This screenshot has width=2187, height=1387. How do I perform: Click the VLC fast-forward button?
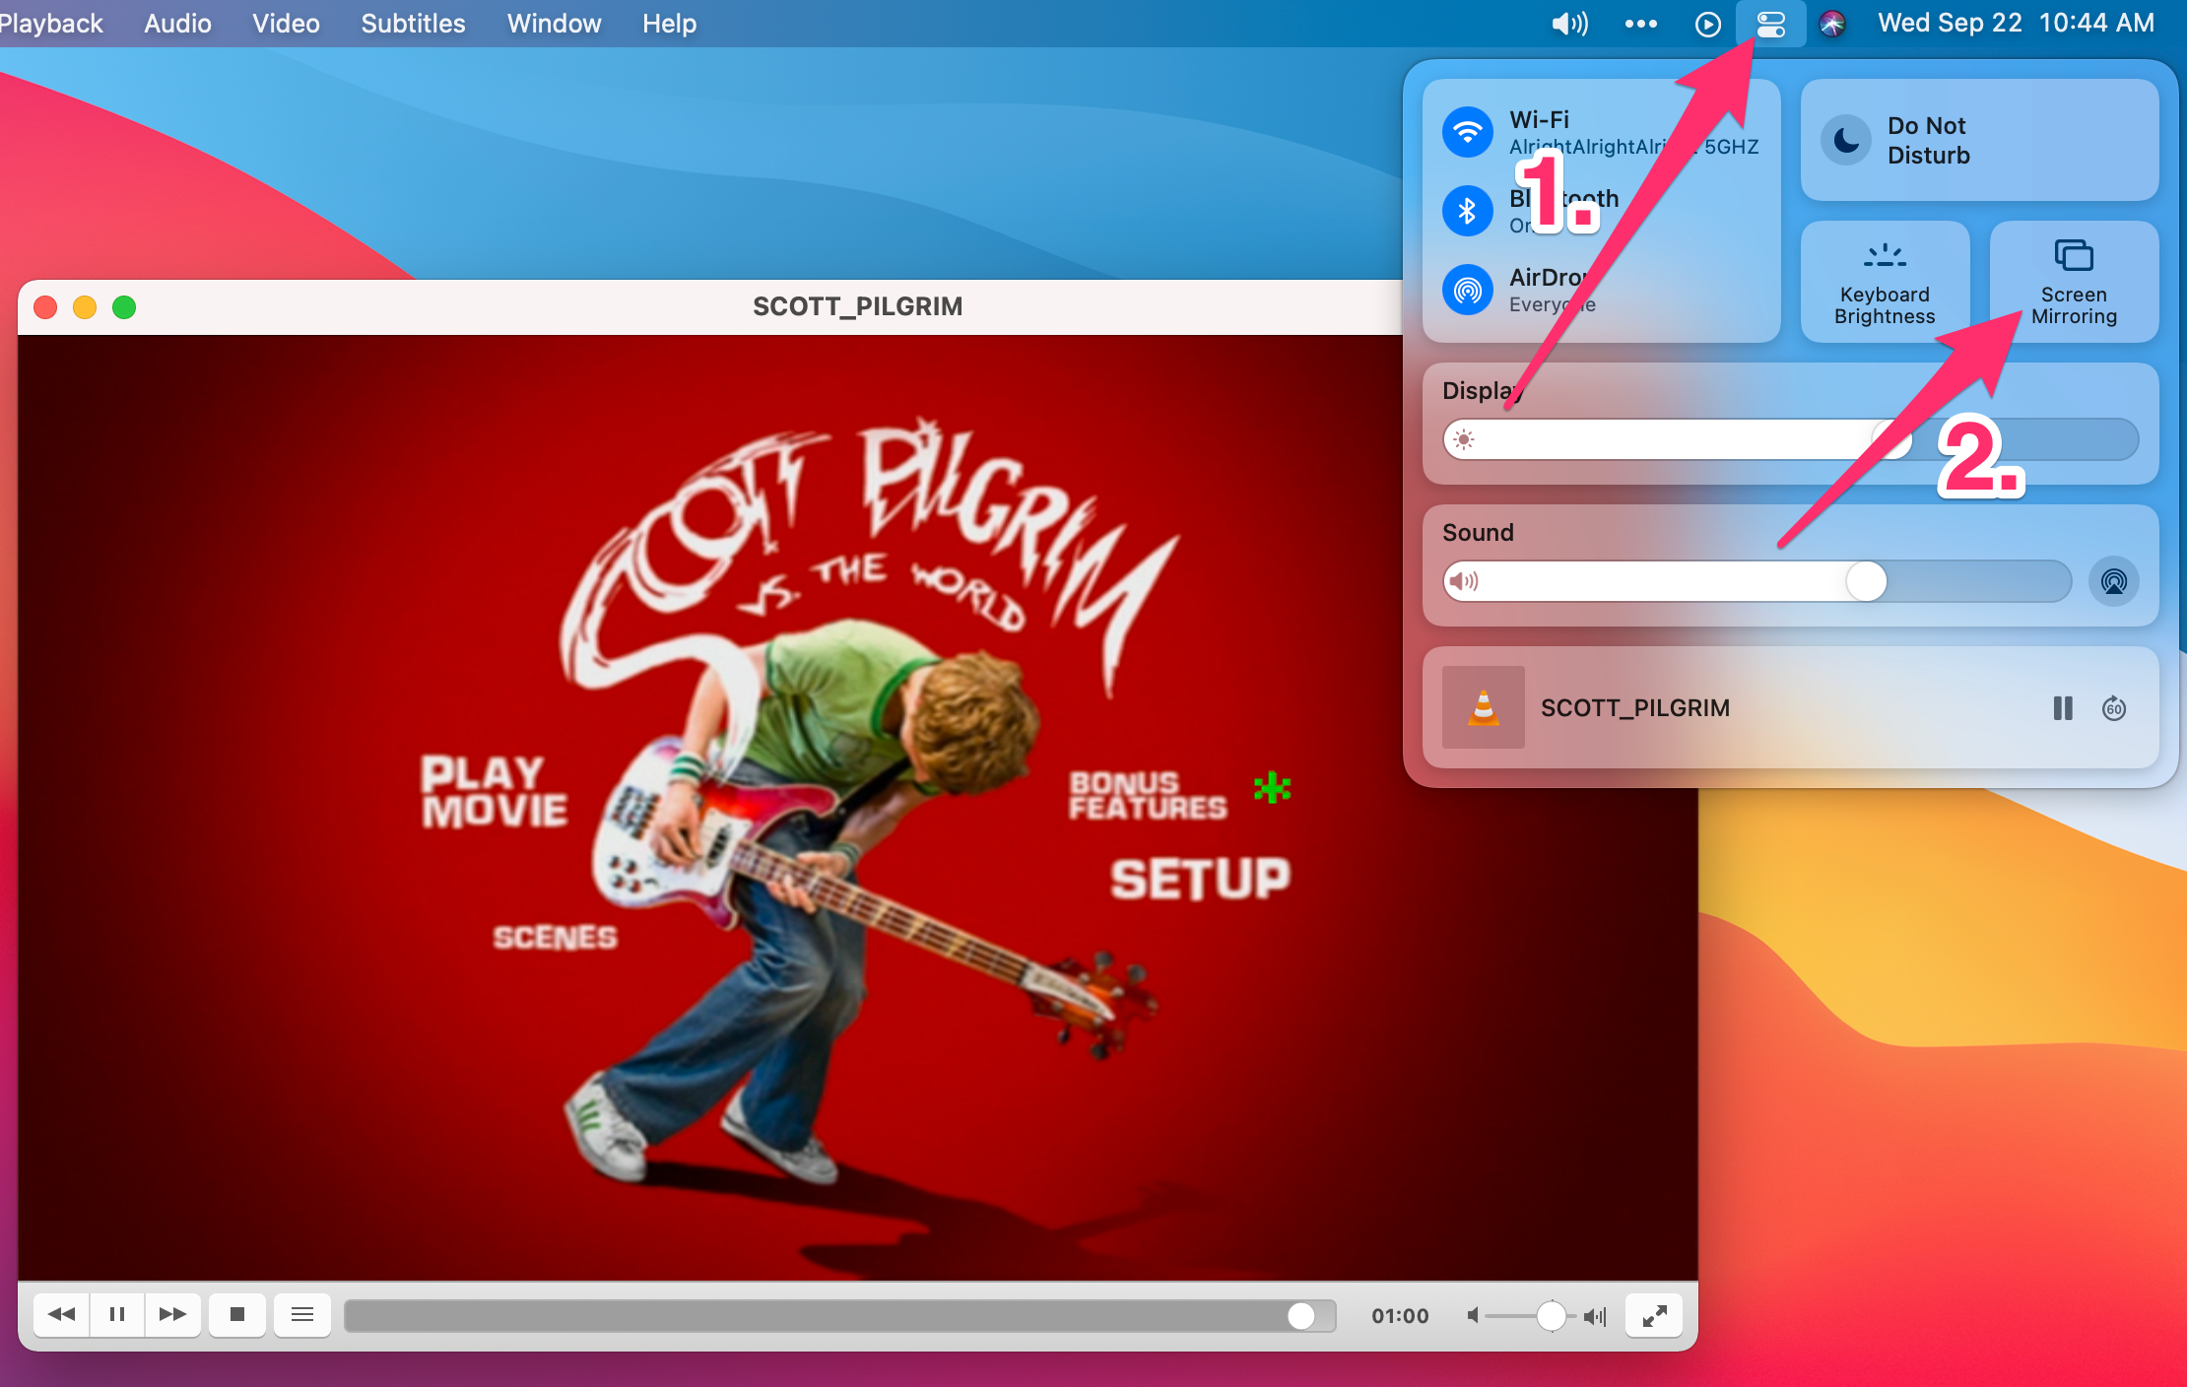[172, 1315]
